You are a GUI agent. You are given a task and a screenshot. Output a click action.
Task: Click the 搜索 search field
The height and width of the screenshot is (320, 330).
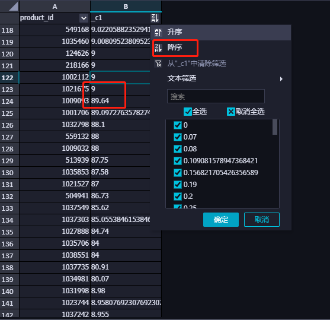tap(216, 96)
